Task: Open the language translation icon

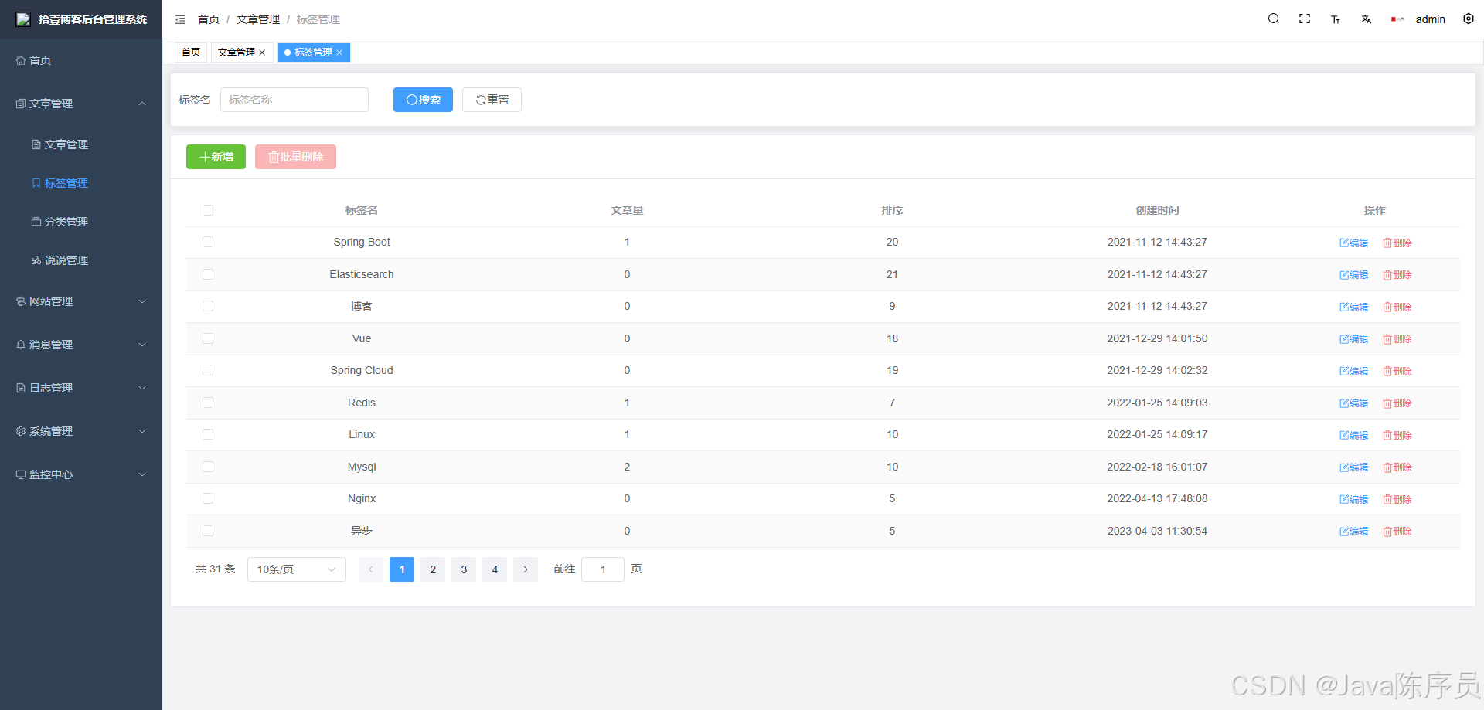Action: point(1367,19)
